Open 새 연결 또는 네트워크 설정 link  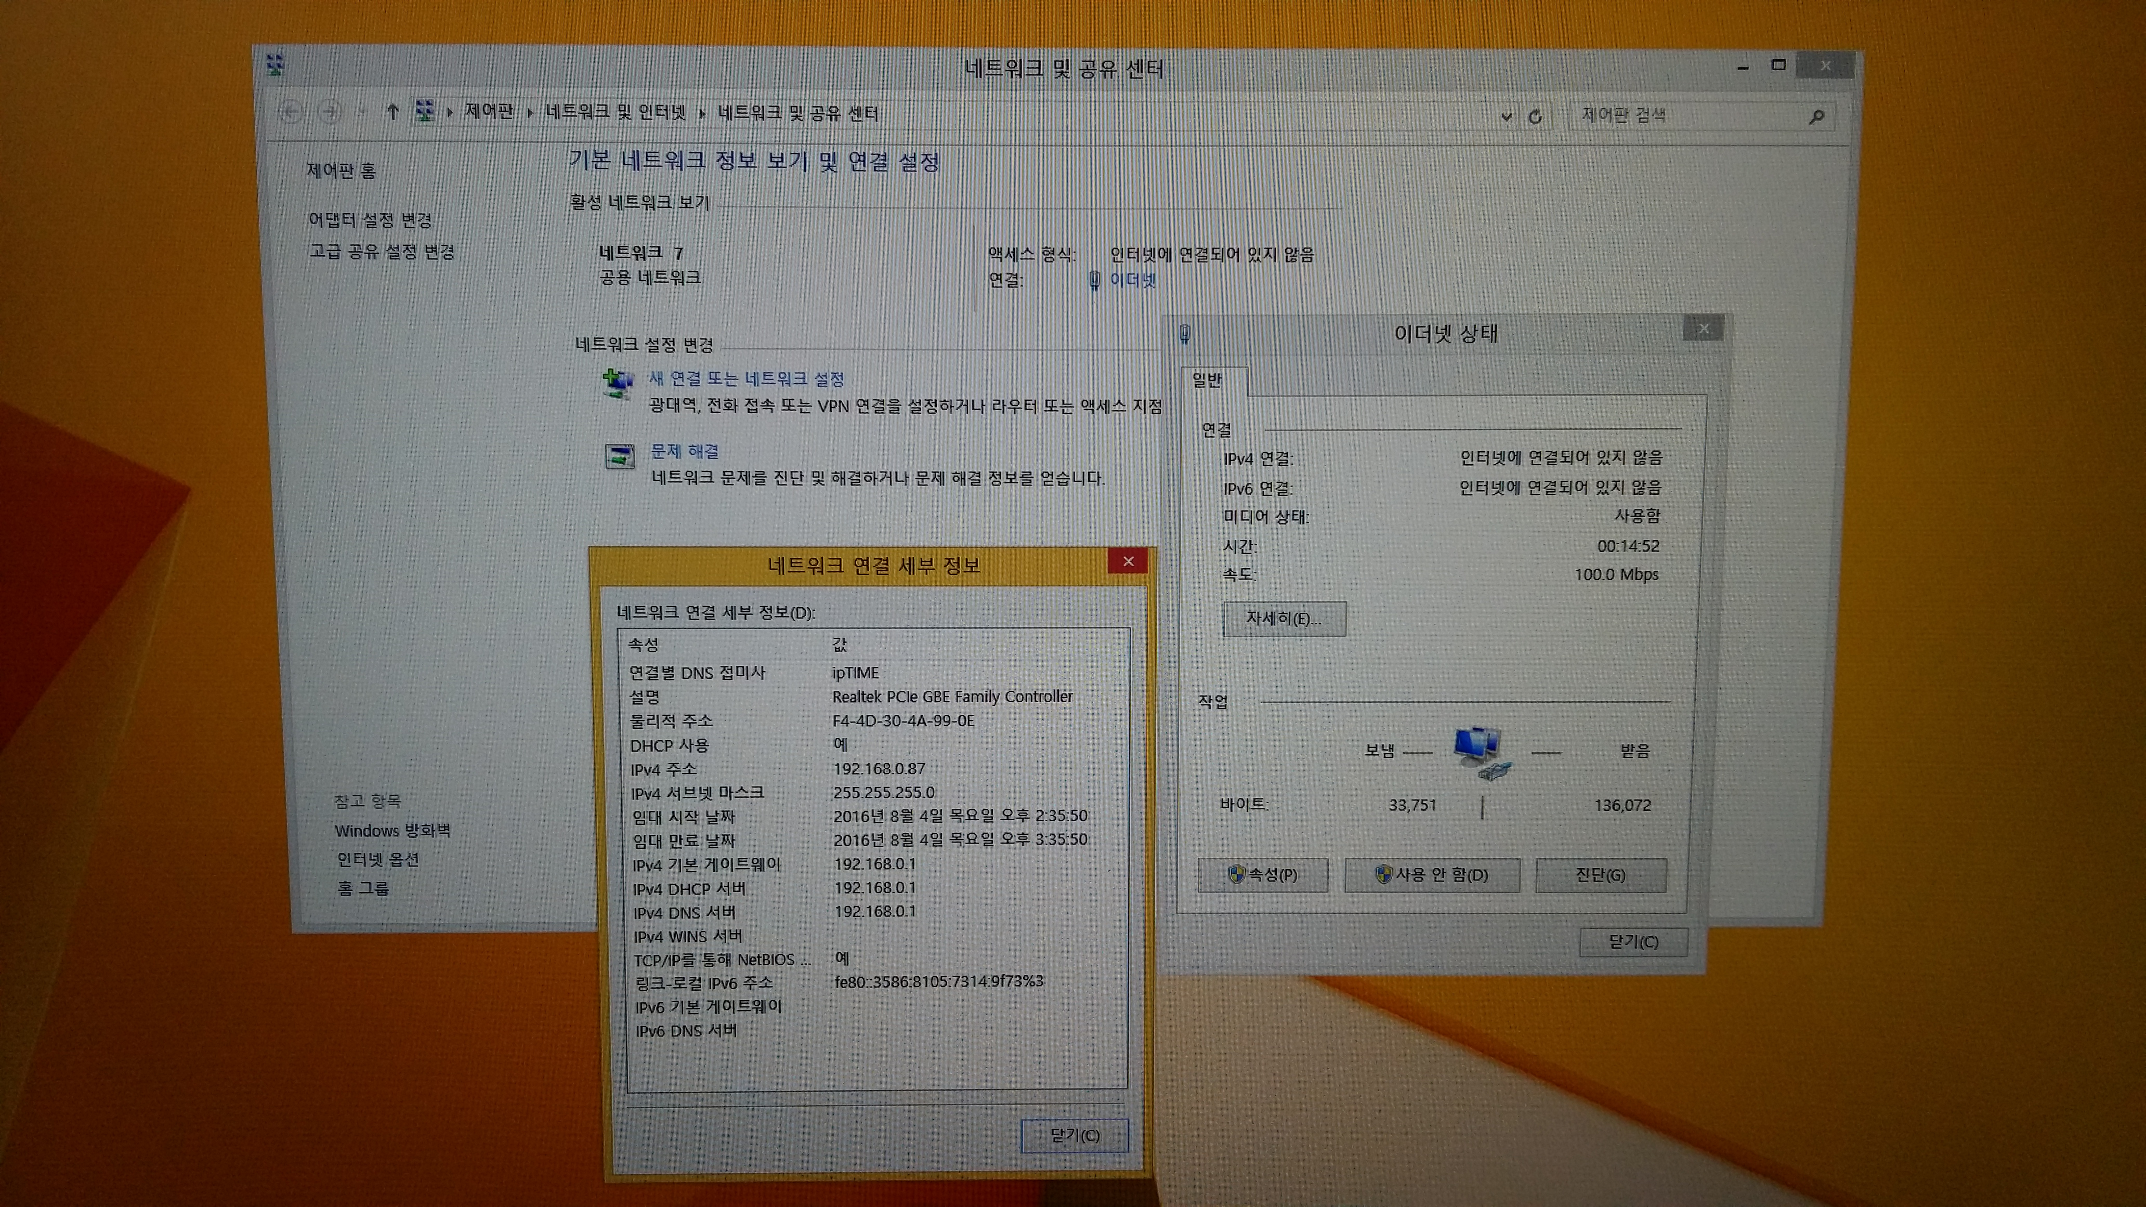click(x=747, y=379)
